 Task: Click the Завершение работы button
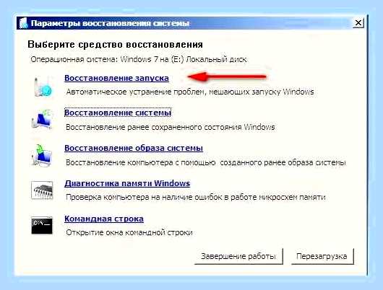pos(238,256)
